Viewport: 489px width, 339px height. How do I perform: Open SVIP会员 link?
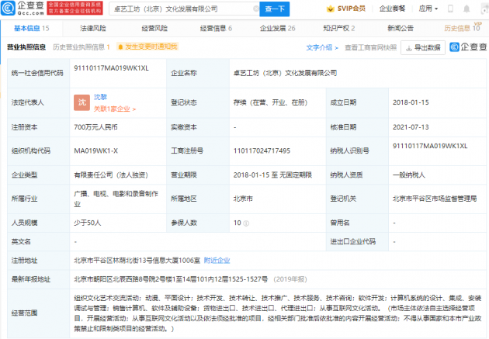(346, 9)
